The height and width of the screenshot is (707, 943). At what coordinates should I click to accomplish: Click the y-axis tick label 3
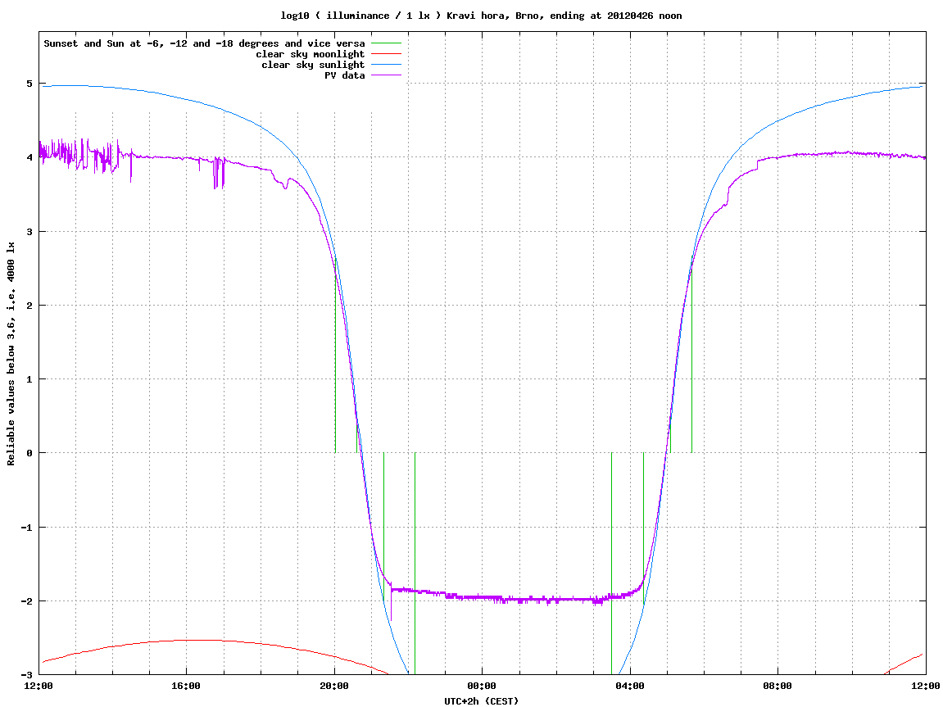pos(29,232)
